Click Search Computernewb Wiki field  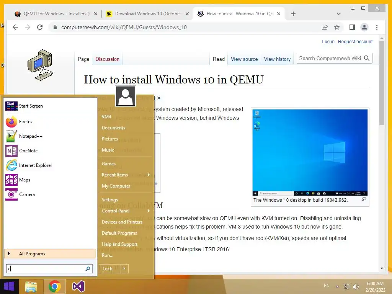point(330,58)
